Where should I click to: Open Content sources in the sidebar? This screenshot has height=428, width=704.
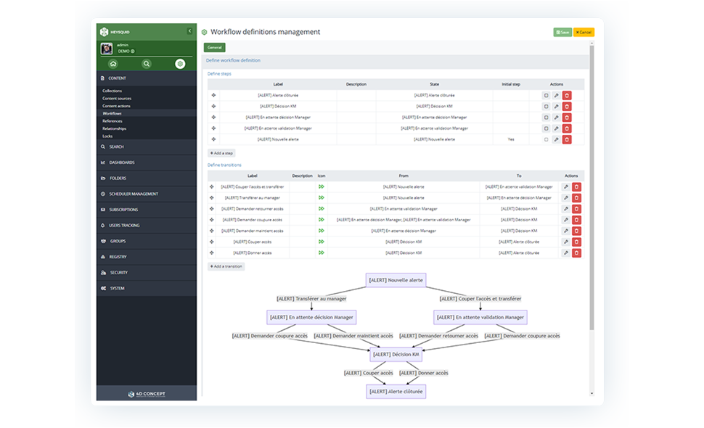(x=117, y=98)
